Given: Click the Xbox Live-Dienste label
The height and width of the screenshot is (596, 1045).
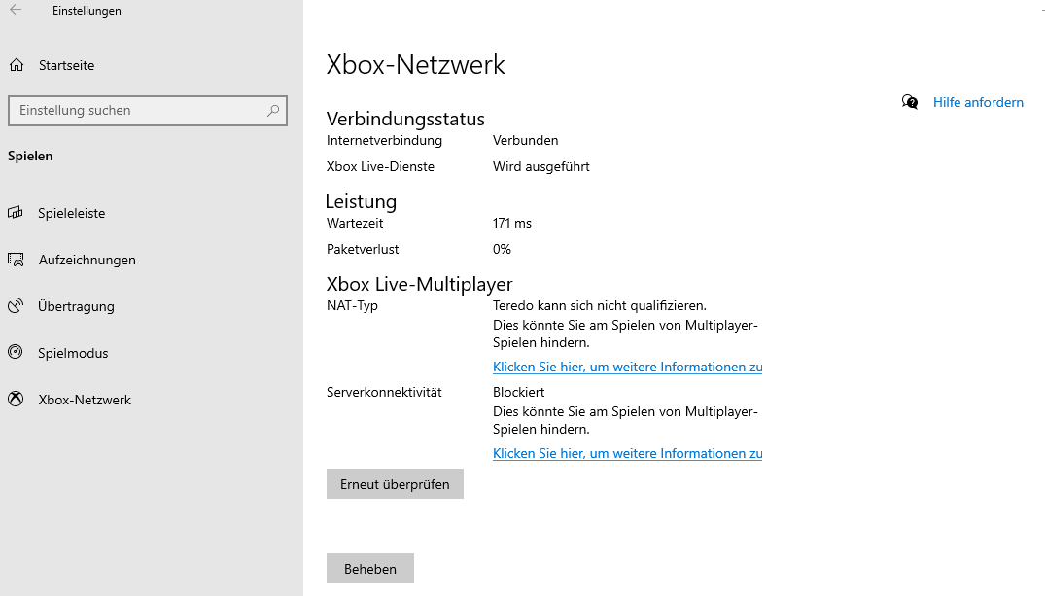Looking at the screenshot, I should tap(380, 166).
